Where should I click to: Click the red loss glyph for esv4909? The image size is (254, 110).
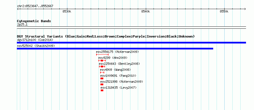[x=102, y=72]
